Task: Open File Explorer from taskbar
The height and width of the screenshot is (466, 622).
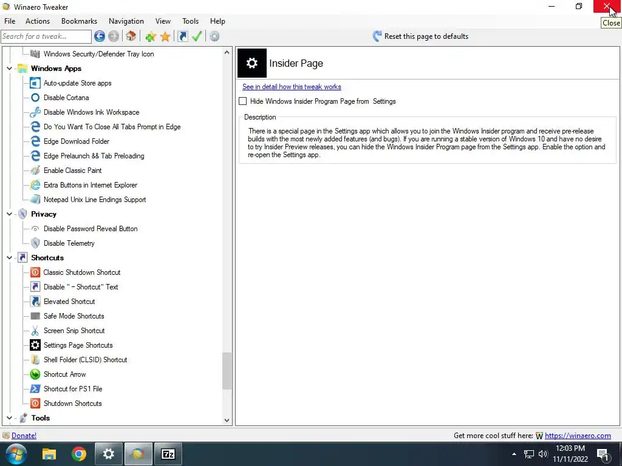Action: point(49,454)
